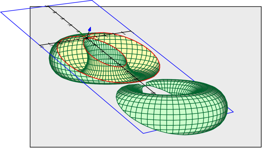This screenshot has height=148, width=262.
Task: Select the bottom corner of the blue plane
Action: pos(143,133)
